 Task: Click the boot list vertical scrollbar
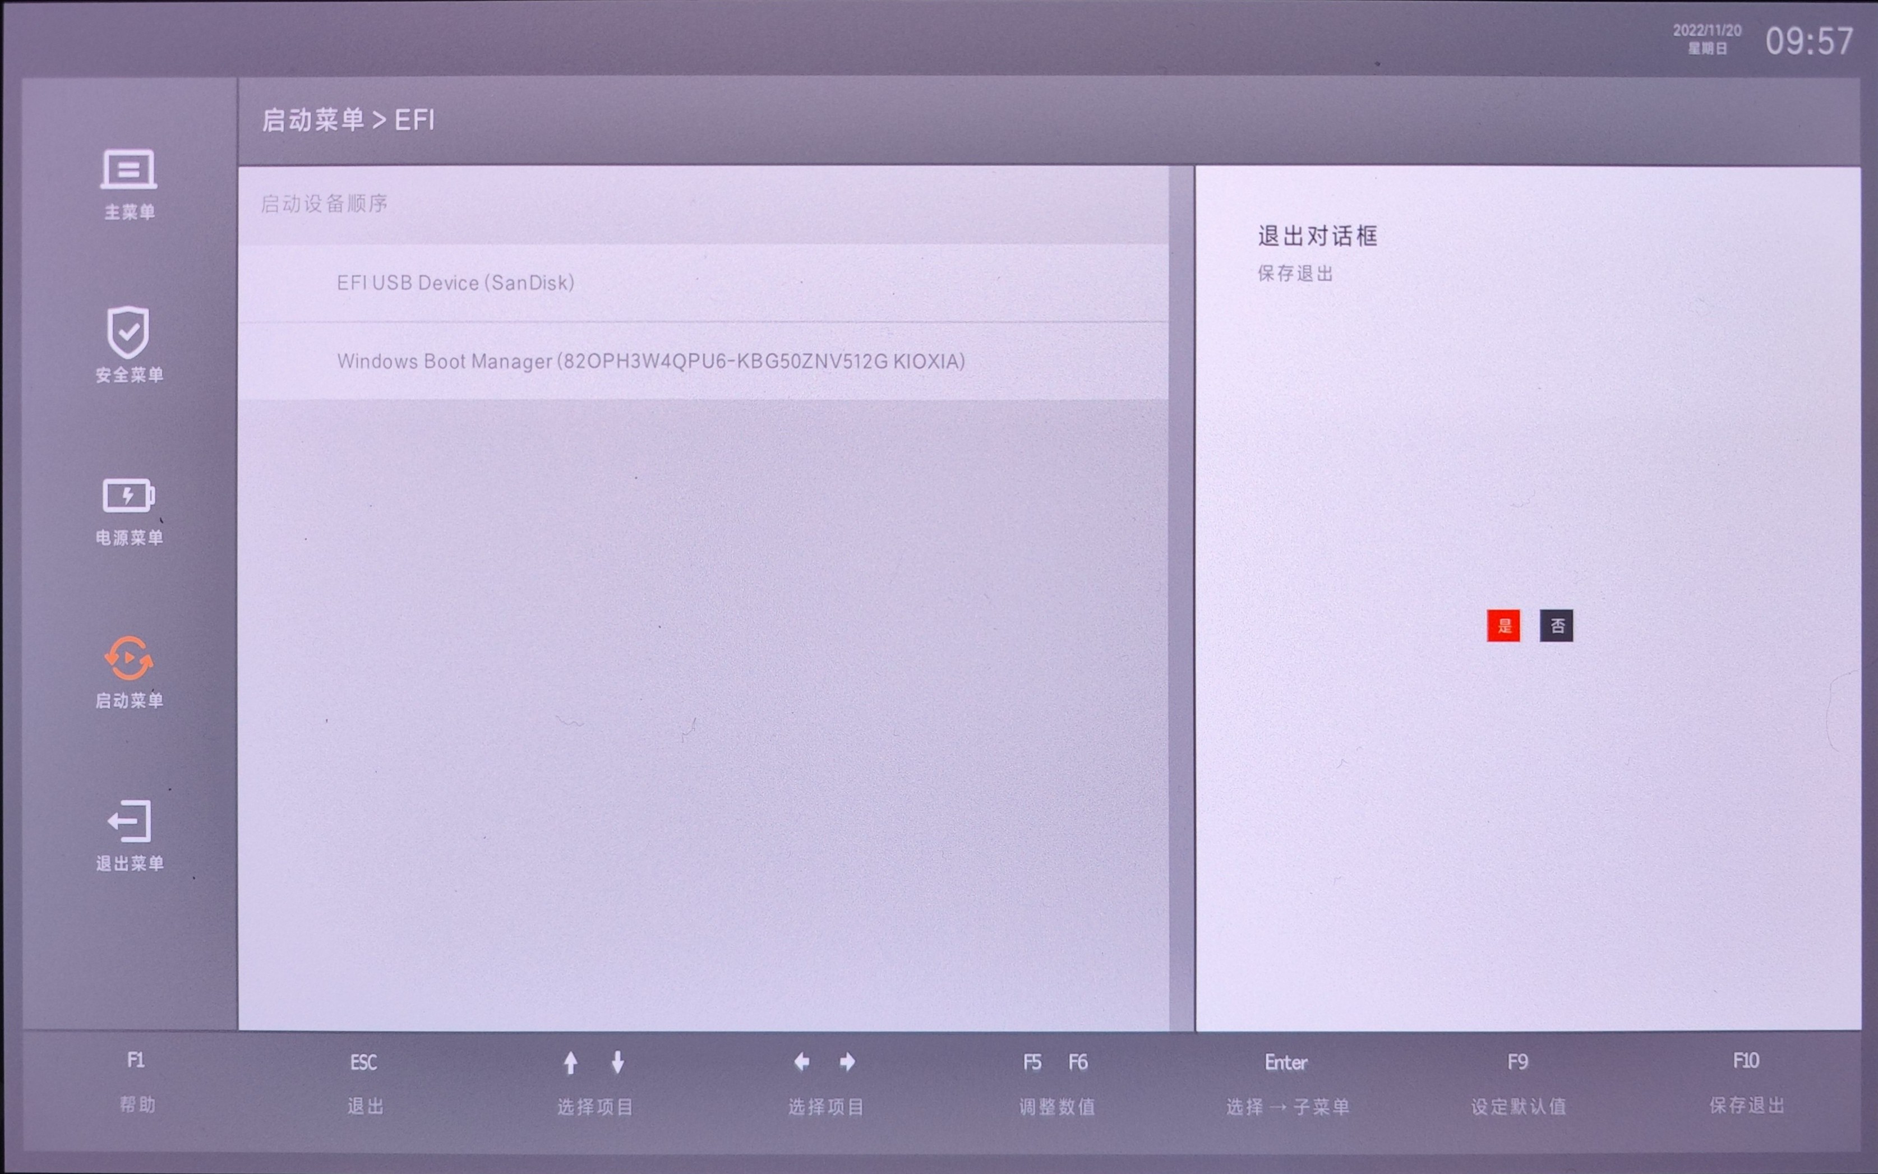coord(1182,598)
